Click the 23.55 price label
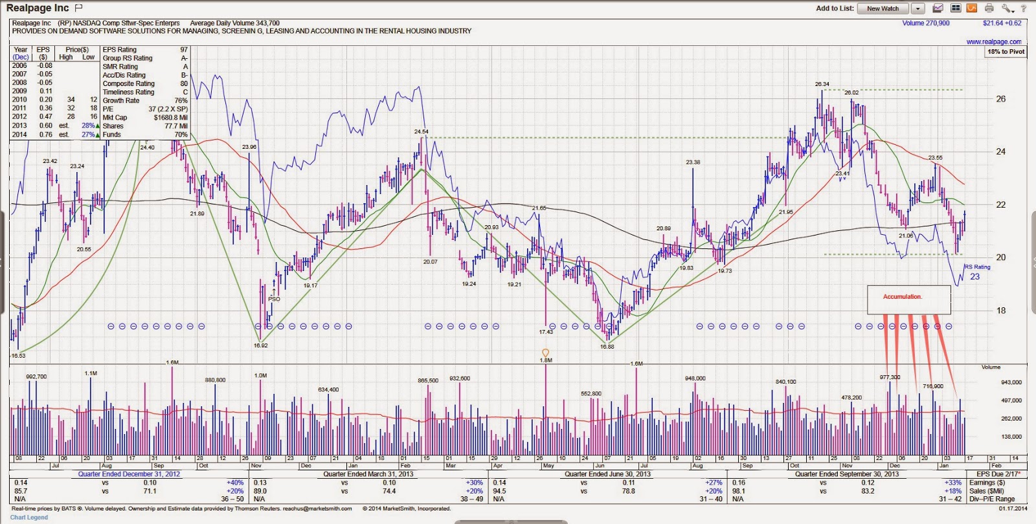Screen dimensions: 1036x524 (935, 158)
